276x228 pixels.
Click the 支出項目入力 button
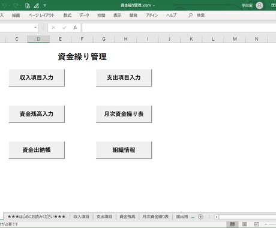[124, 78]
